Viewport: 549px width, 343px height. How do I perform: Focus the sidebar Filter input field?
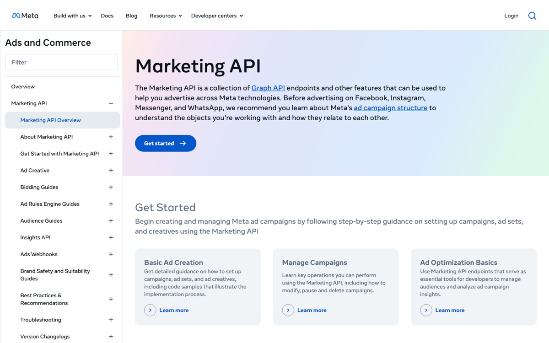point(61,62)
